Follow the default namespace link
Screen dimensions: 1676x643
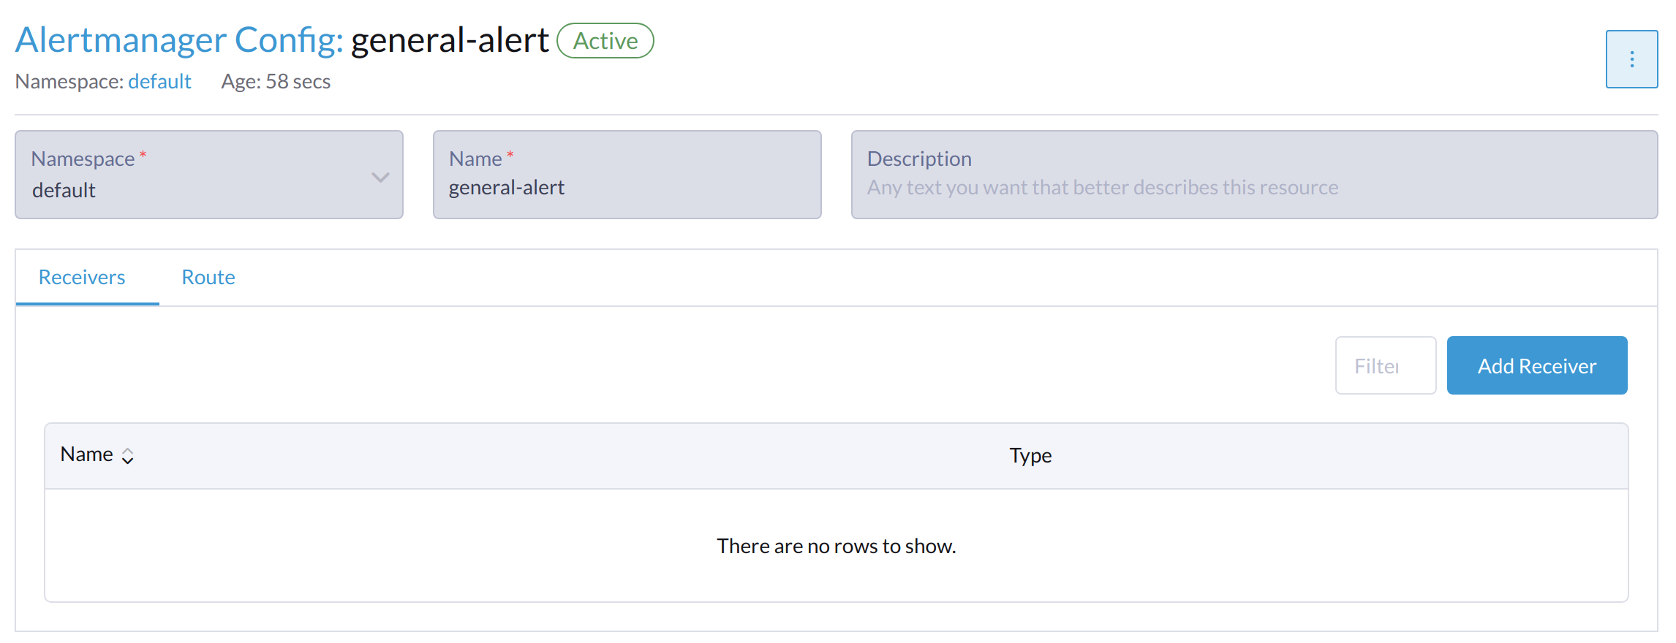pos(159,81)
